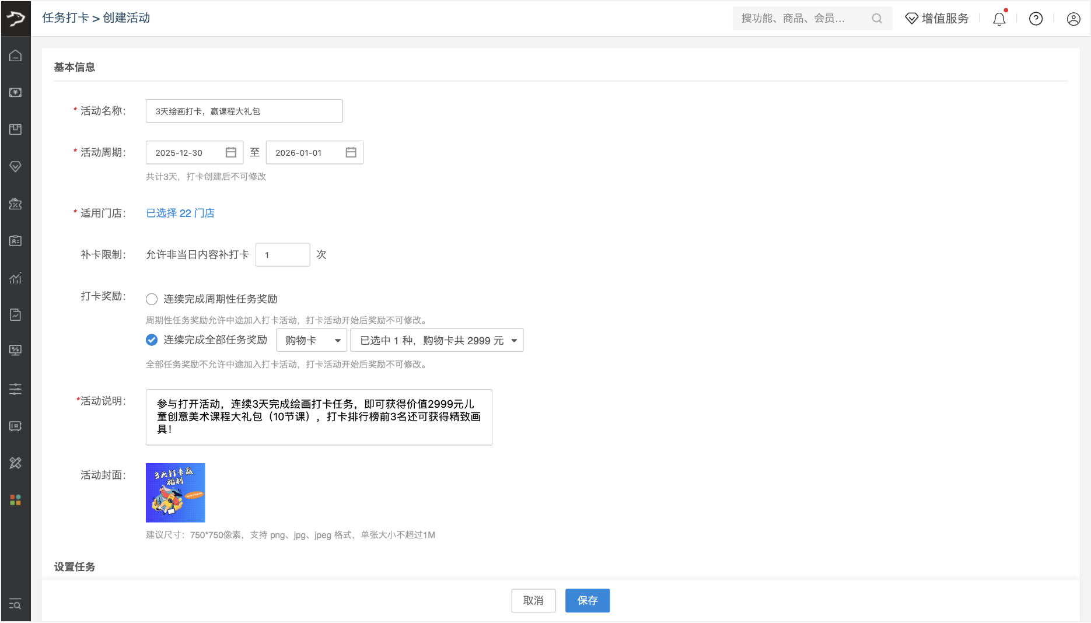Screen dimensions: 1091x623
Task: Open the start date calendar icon
Action: tap(231, 152)
